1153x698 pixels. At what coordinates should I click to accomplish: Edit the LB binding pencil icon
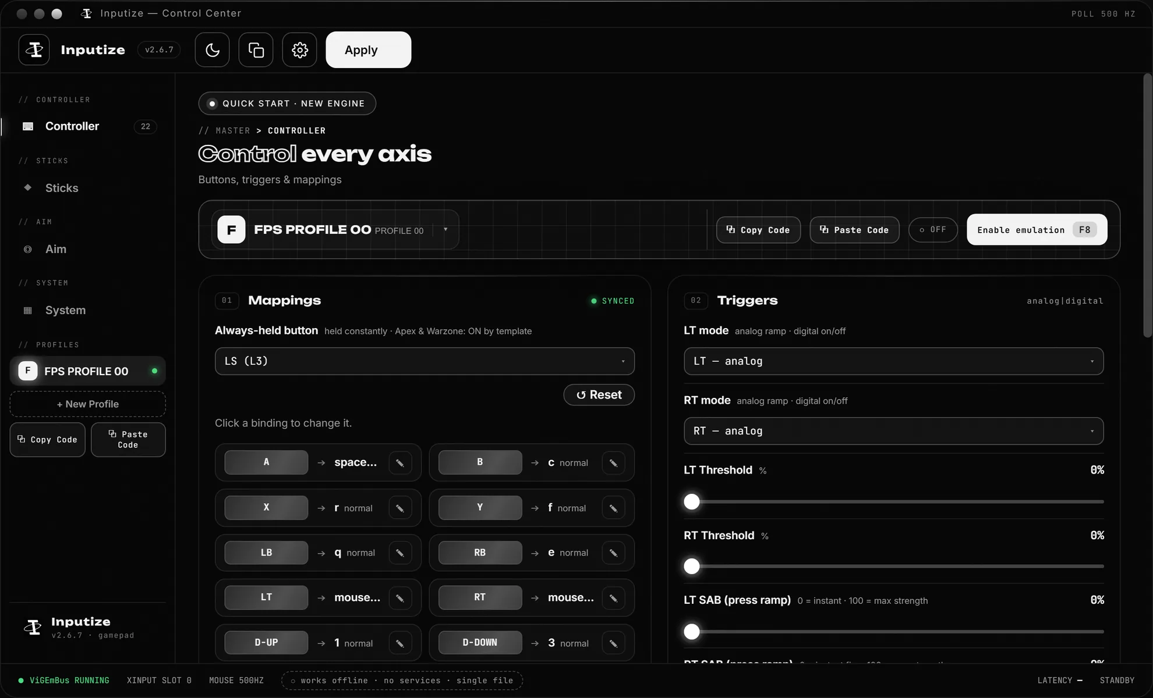point(400,553)
